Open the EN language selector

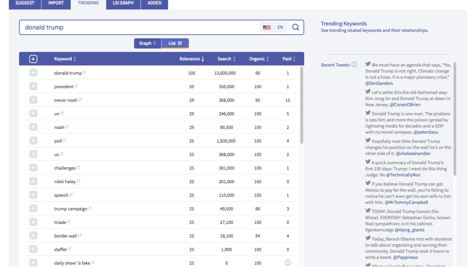point(280,27)
